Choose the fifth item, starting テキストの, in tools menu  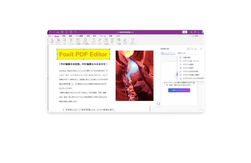pos(191,71)
